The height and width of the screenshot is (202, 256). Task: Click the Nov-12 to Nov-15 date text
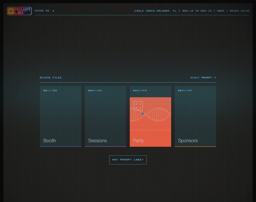tap(197, 11)
